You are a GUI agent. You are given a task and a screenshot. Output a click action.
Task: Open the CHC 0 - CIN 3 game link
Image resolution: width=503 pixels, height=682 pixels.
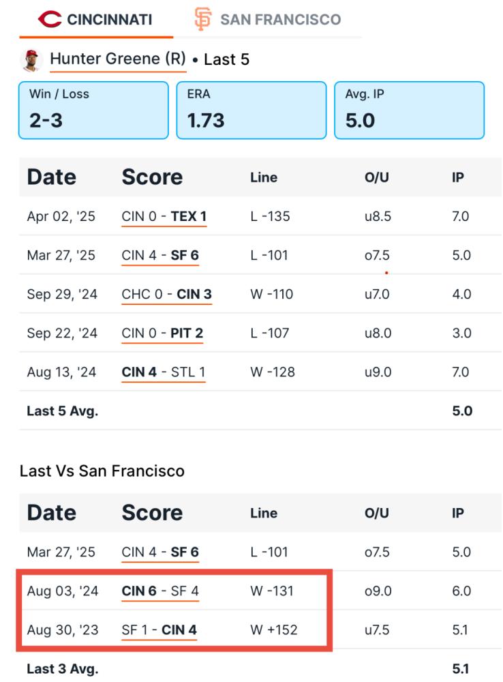[x=166, y=295]
